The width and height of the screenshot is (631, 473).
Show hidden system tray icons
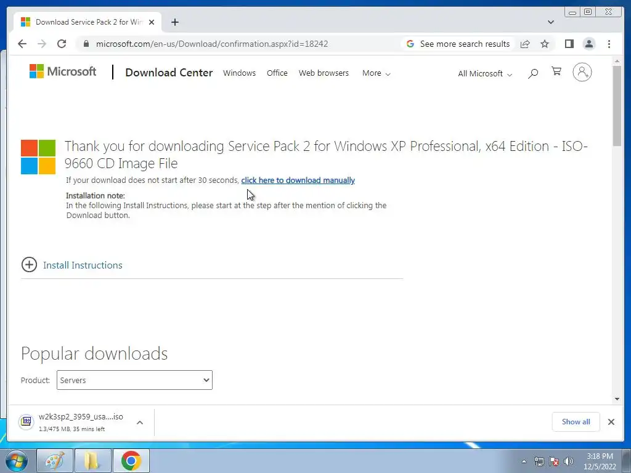coord(524,461)
